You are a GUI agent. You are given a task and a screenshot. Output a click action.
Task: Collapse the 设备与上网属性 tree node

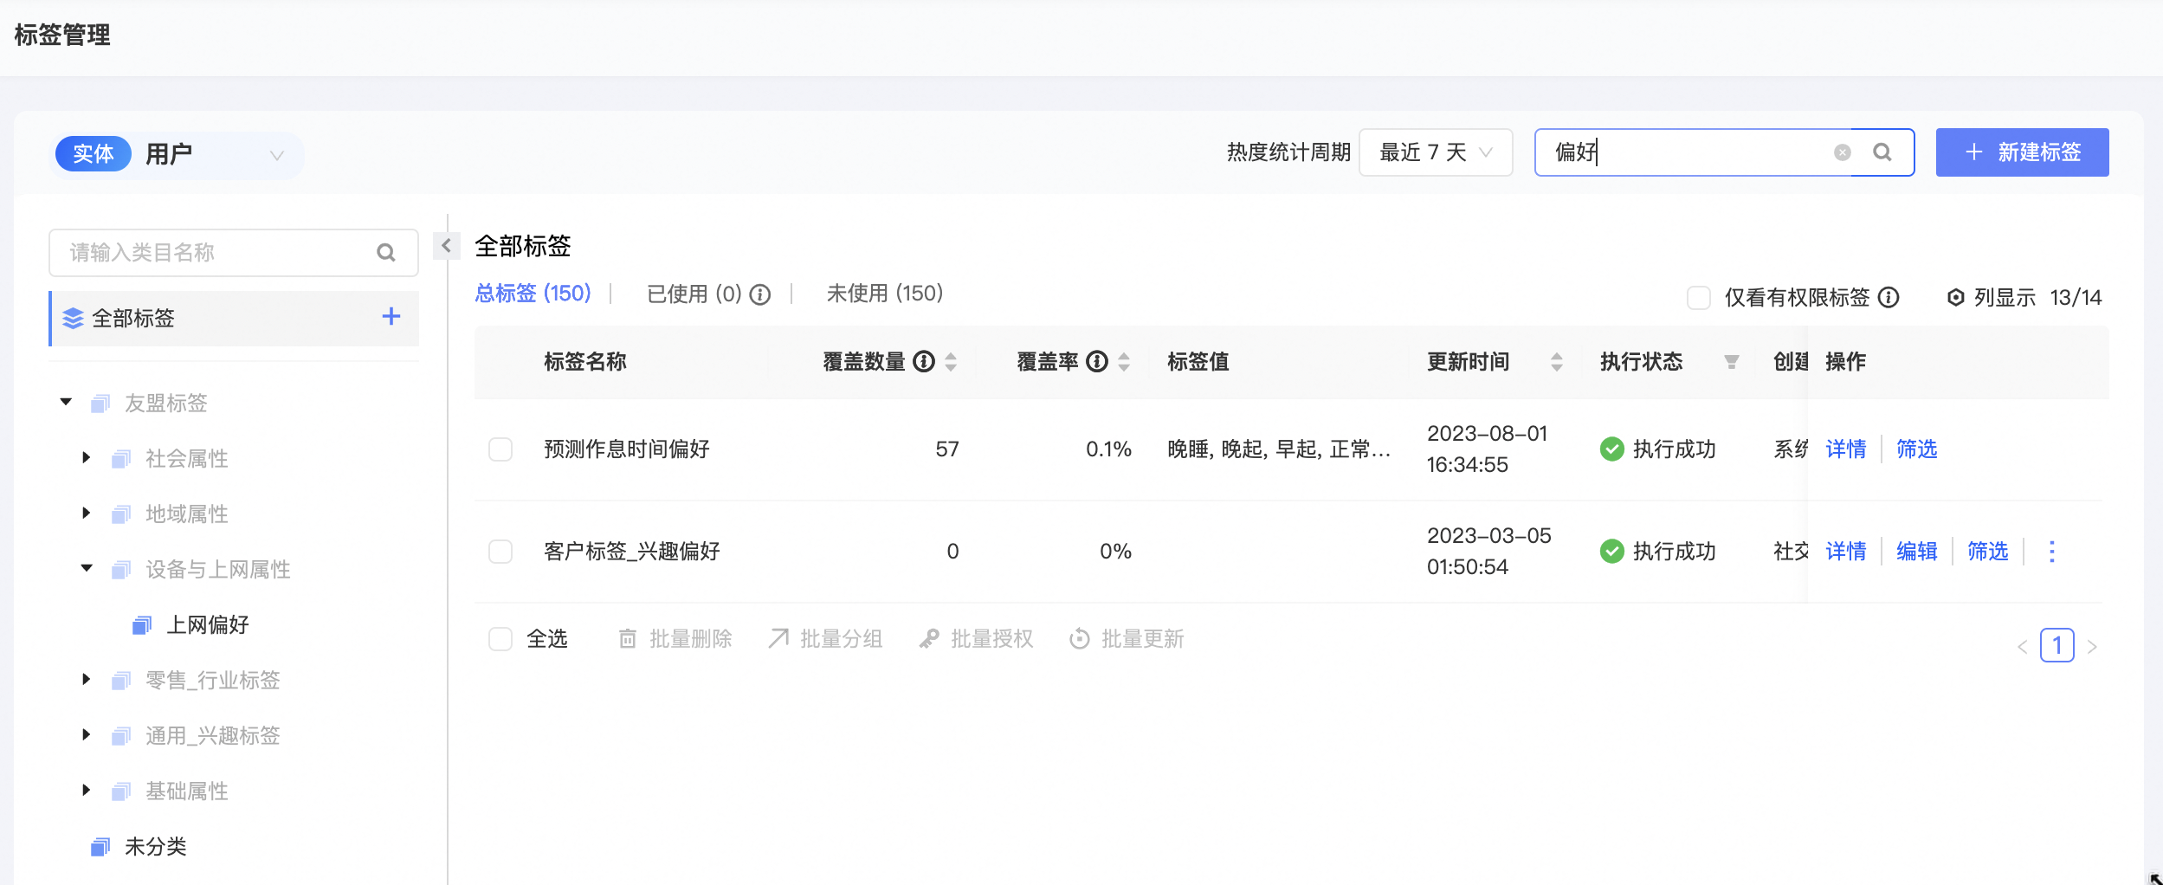tap(87, 568)
